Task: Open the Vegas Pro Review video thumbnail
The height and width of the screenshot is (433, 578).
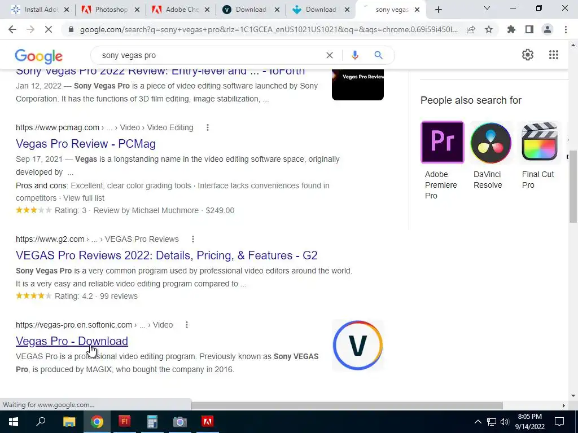Action: point(357,85)
